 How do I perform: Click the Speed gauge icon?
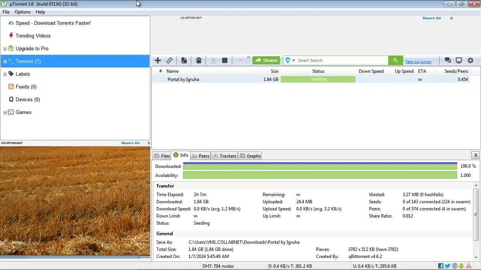[x=11, y=23]
